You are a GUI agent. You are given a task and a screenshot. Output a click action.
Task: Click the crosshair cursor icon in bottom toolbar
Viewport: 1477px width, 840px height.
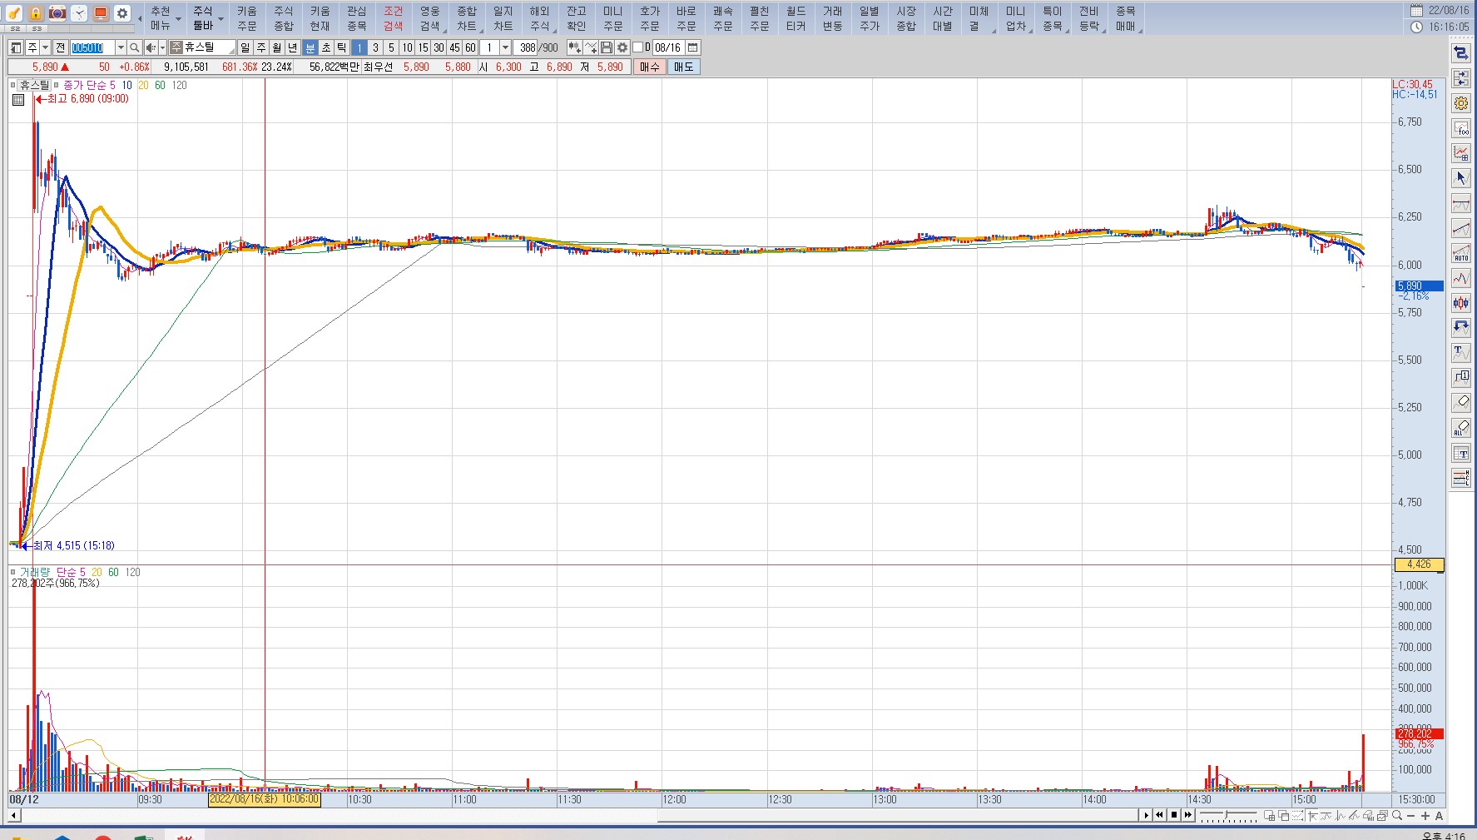[x=1312, y=815]
